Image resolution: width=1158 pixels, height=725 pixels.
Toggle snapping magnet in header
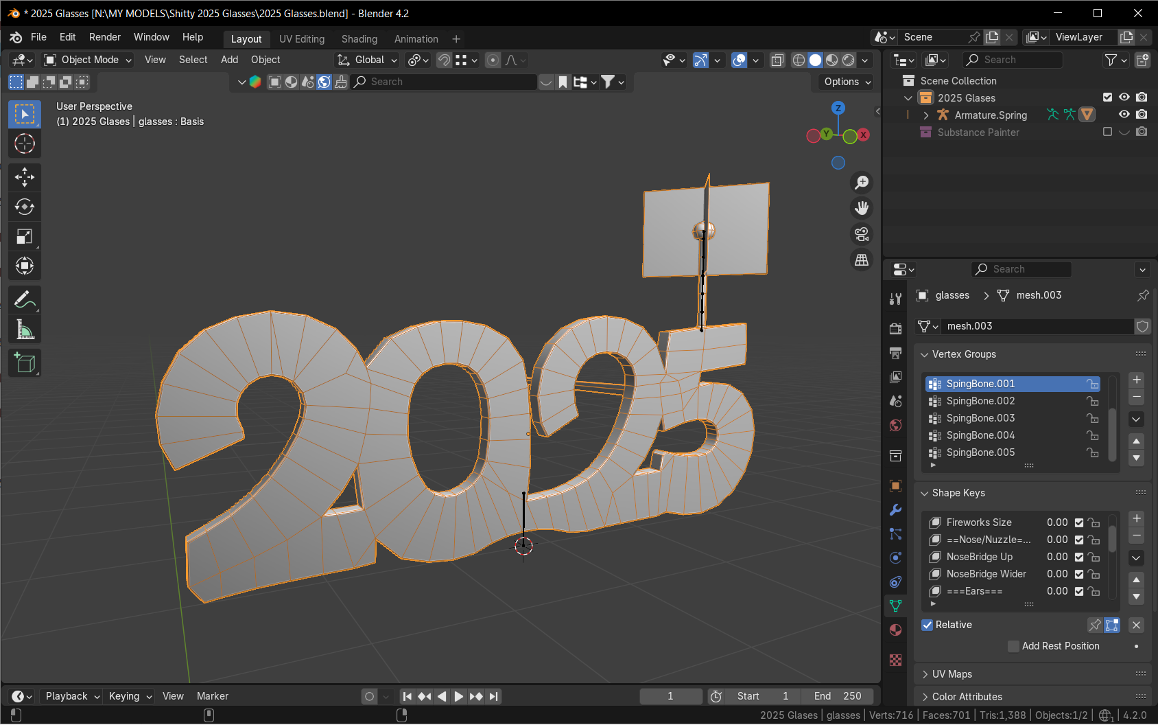(x=444, y=60)
